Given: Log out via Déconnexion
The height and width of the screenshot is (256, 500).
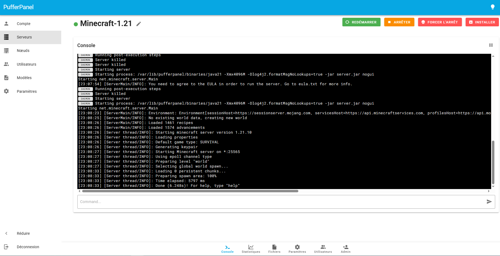Looking at the screenshot, I should (x=28, y=247).
